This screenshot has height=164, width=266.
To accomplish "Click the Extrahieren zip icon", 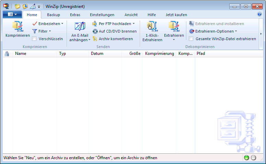I will (x=174, y=26).
